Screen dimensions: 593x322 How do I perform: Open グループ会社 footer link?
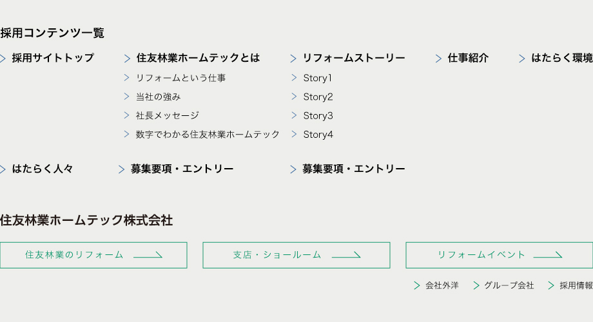pyautogui.click(x=509, y=285)
